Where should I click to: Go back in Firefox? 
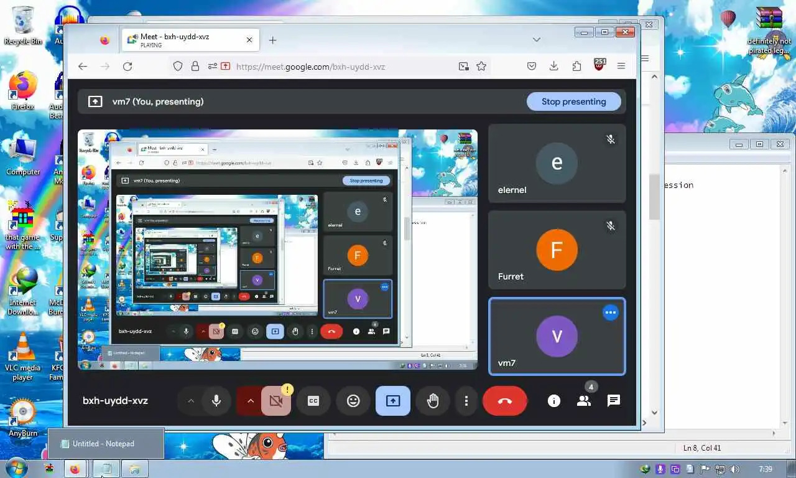click(83, 66)
